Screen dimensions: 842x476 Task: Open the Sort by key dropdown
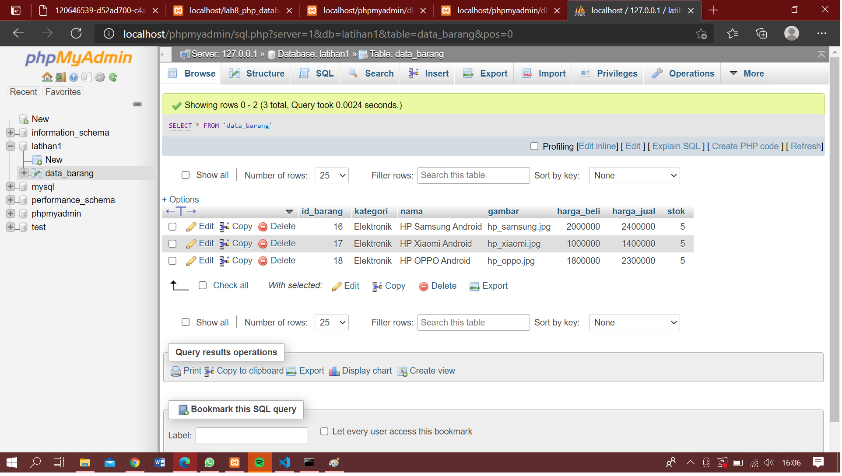634,175
